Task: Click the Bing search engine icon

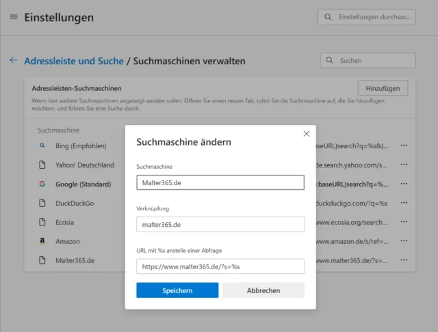Action: [42, 146]
